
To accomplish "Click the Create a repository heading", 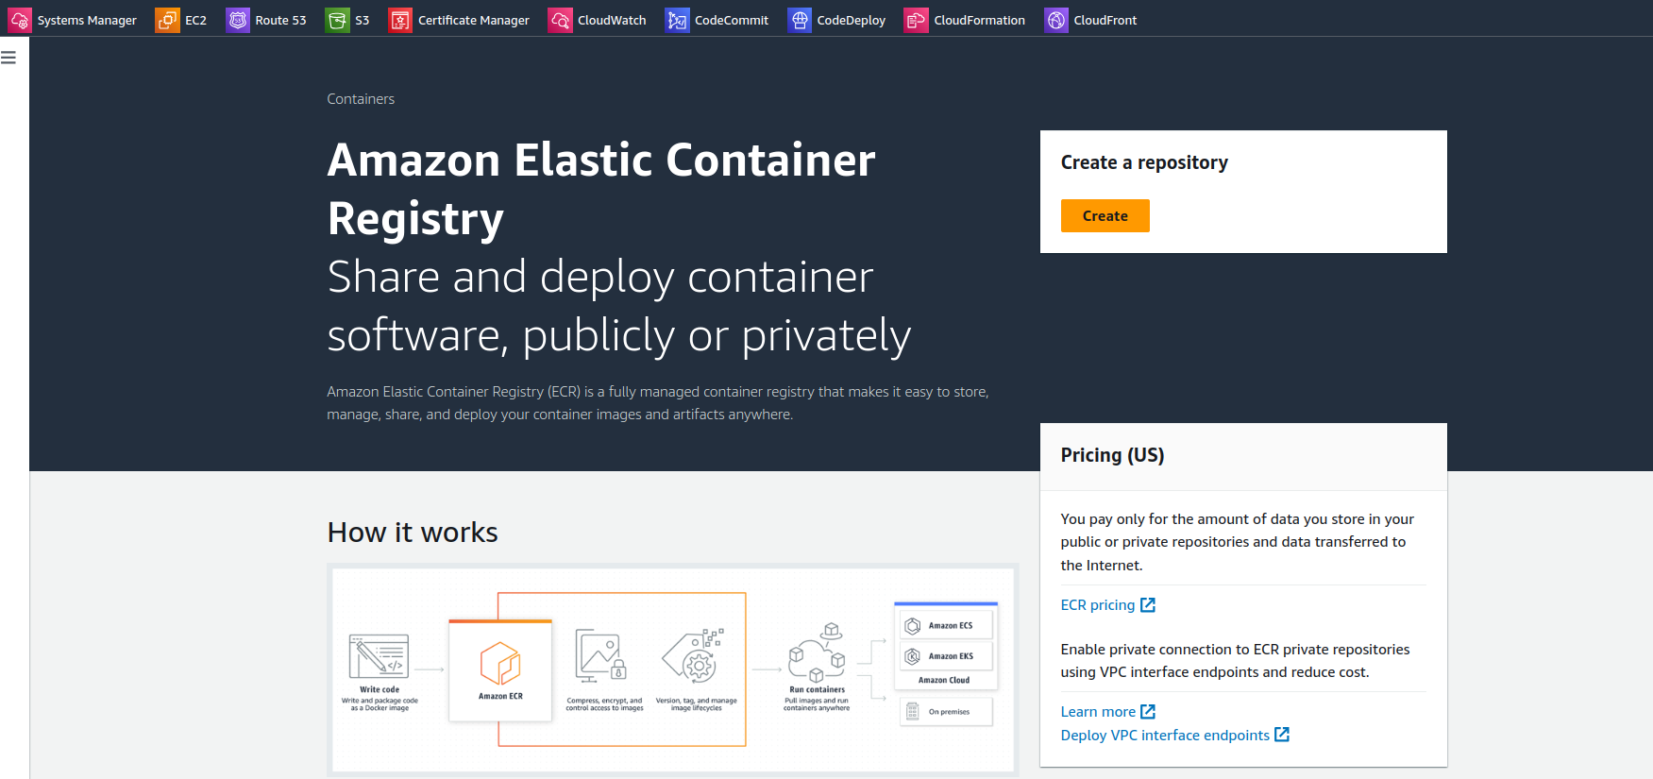I will coord(1144,162).
